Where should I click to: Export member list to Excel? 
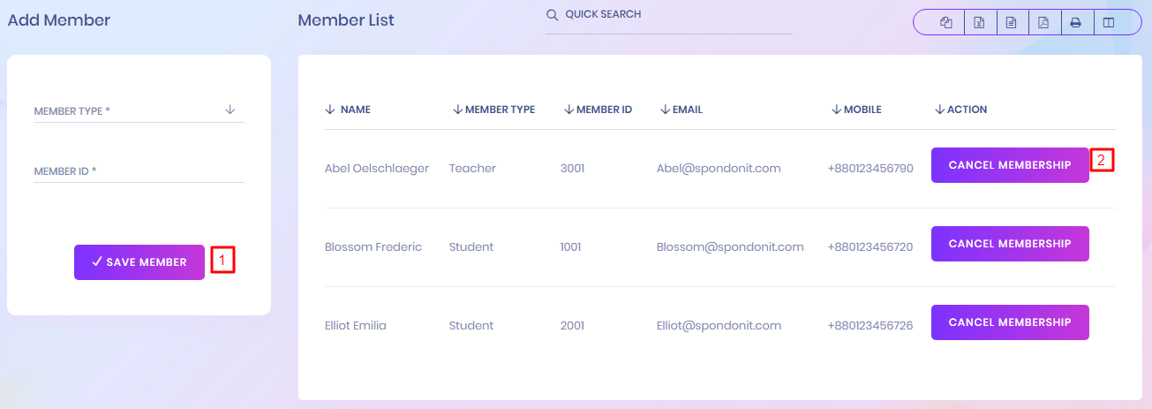979,23
